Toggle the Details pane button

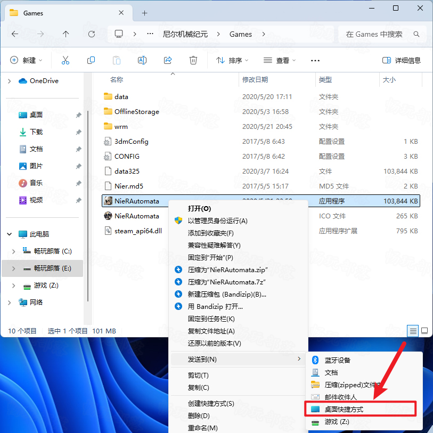(402, 60)
